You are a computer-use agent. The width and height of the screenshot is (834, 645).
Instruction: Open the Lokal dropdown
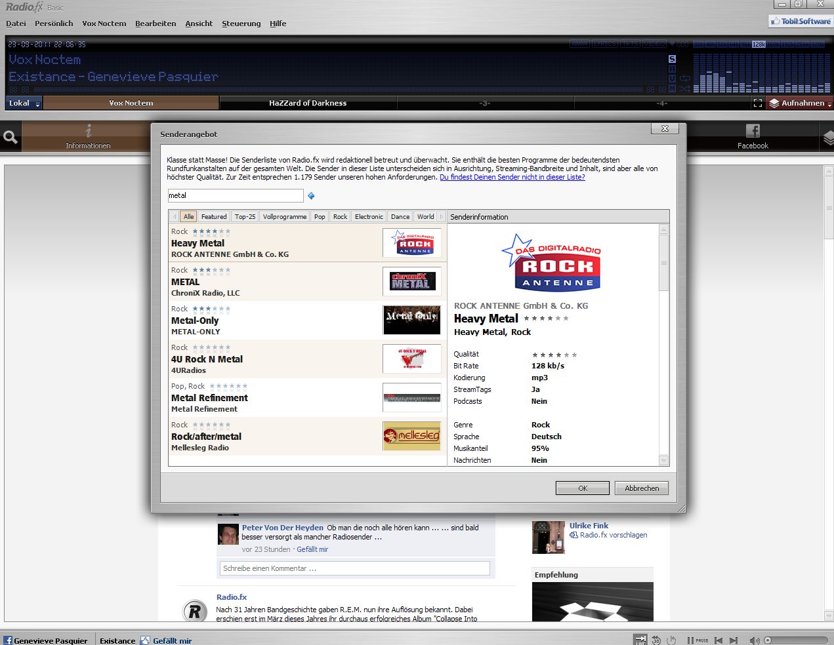point(24,103)
